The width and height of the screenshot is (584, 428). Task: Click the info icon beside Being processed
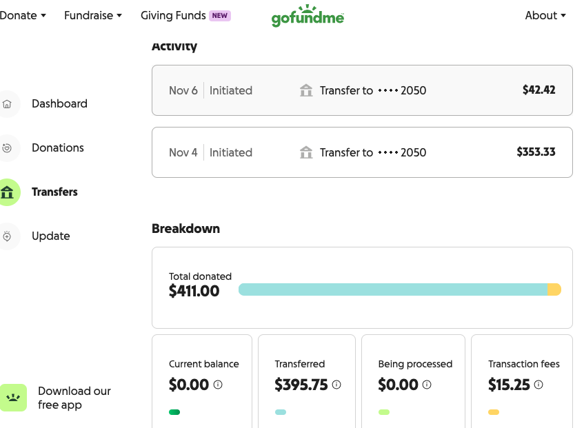coord(427,385)
